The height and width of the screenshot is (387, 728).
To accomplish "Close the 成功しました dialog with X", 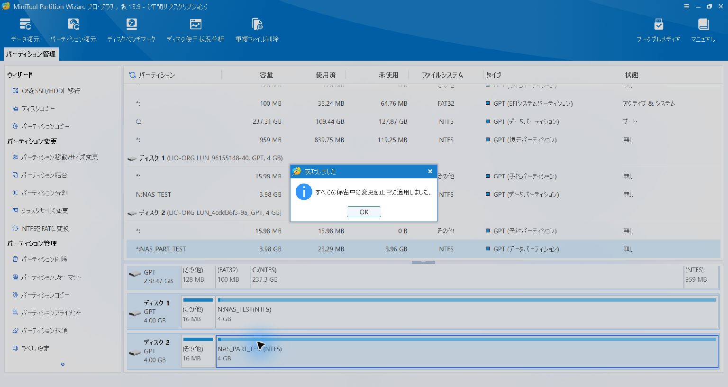I will click(430, 171).
